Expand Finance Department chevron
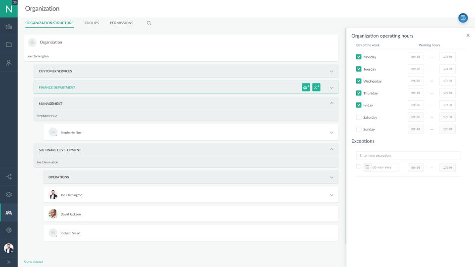The image size is (475, 267). [x=332, y=88]
